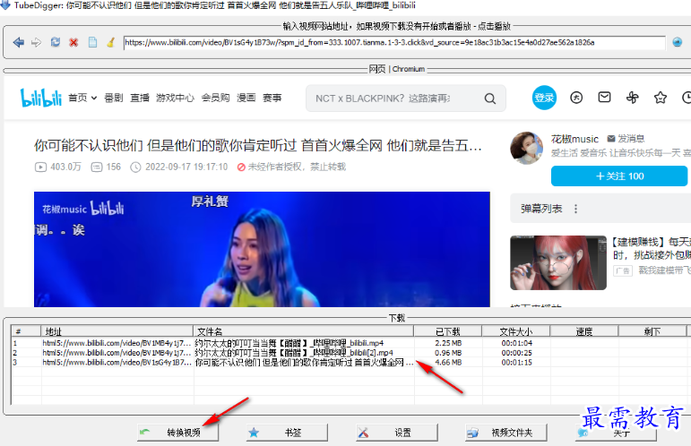Click the 4.66 MB downloaded cell
The width and height of the screenshot is (691, 446).
pos(448,363)
